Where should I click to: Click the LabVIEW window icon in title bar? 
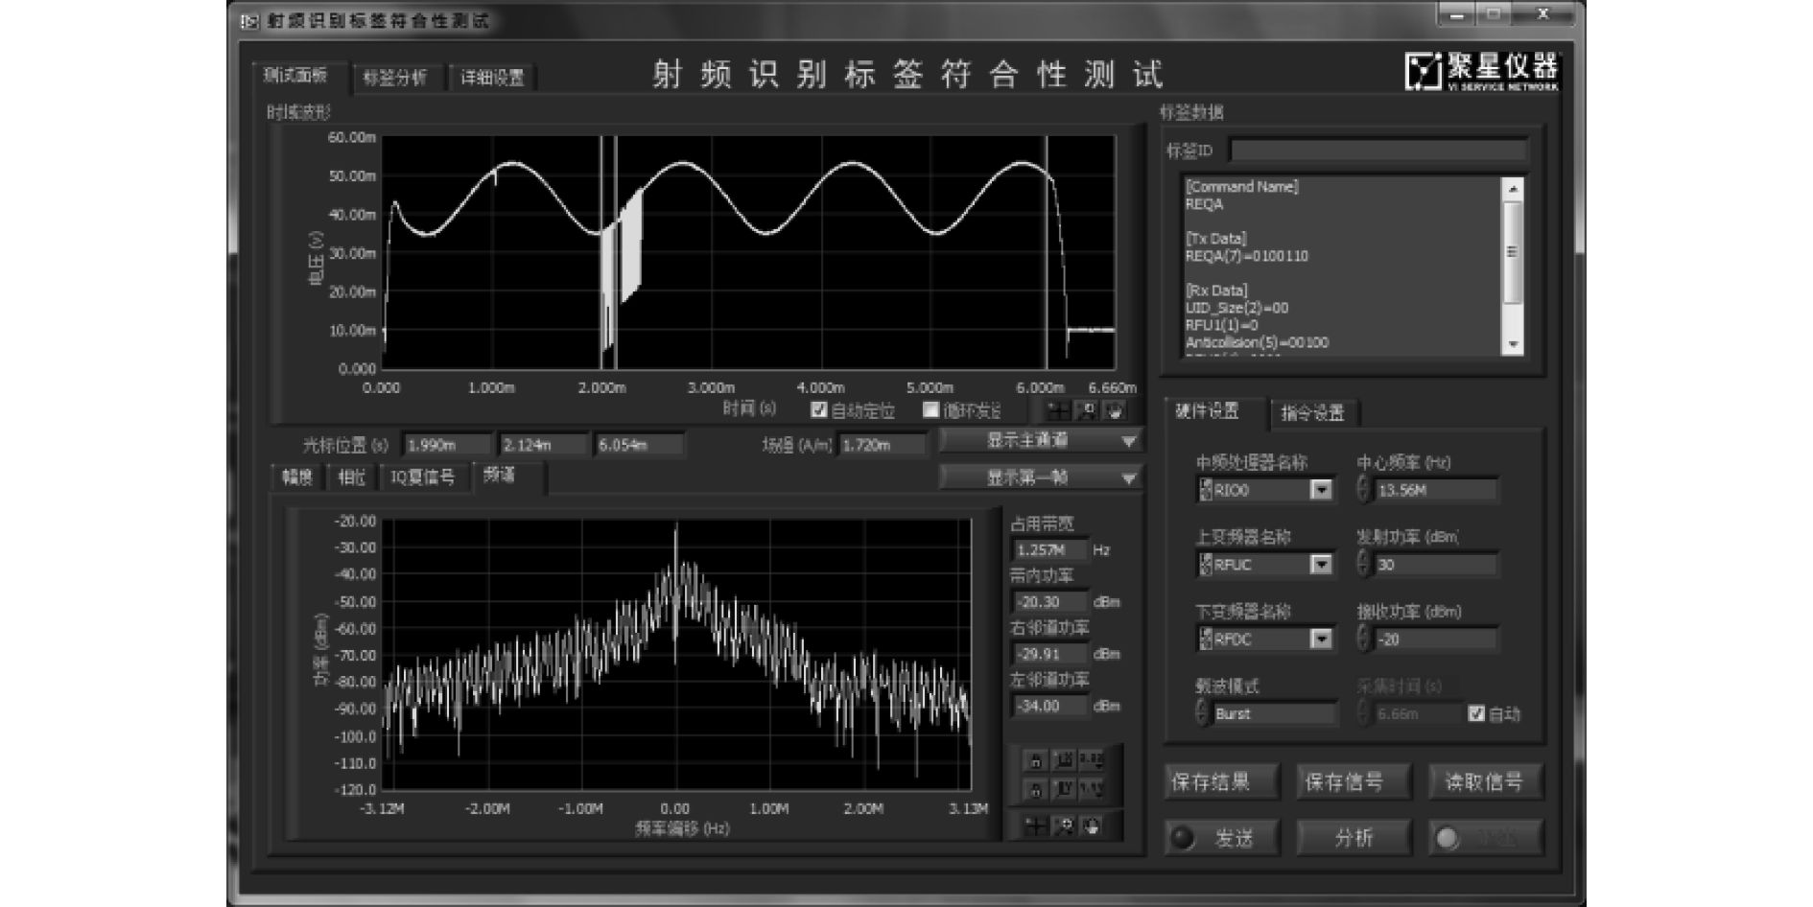click(x=249, y=21)
